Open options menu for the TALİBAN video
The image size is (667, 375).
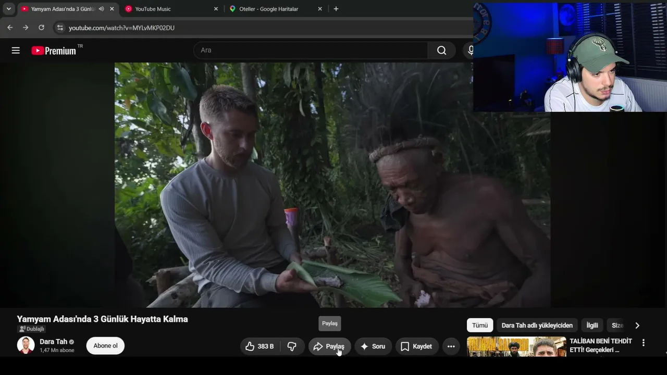[644, 343]
